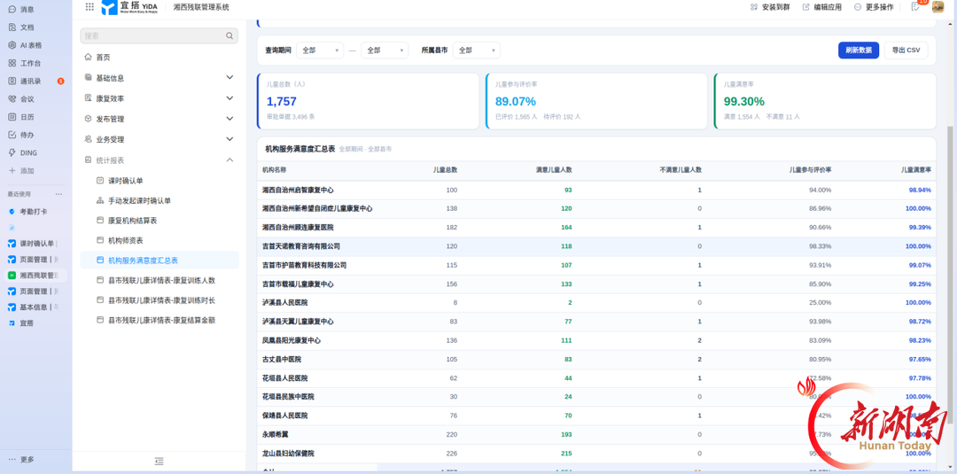Expand 基础信息 menu group
This screenshot has width=957, height=474.
pyautogui.click(x=159, y=77)
